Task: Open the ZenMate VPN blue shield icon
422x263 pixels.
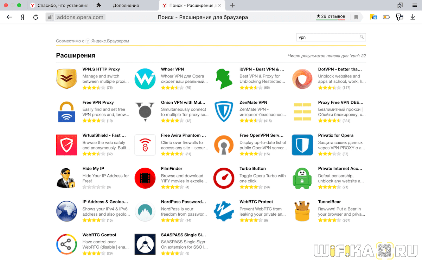Action: [223, 112]
